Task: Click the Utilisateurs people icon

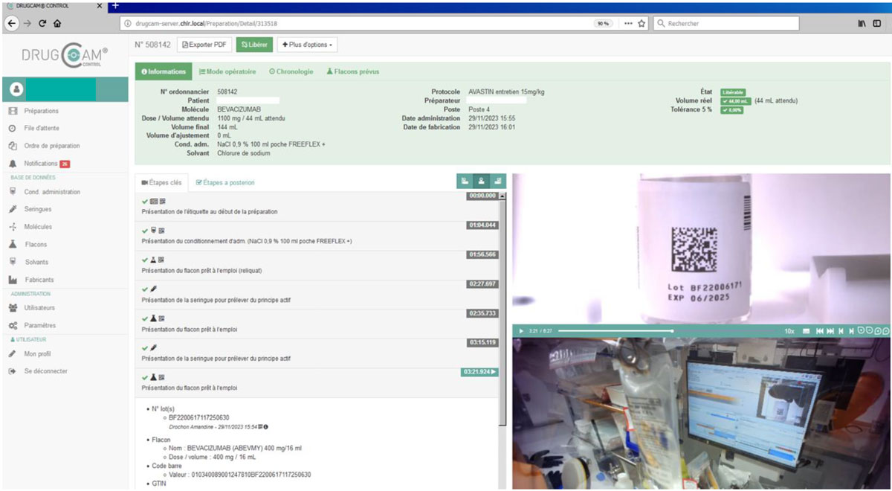Action: 12,308
